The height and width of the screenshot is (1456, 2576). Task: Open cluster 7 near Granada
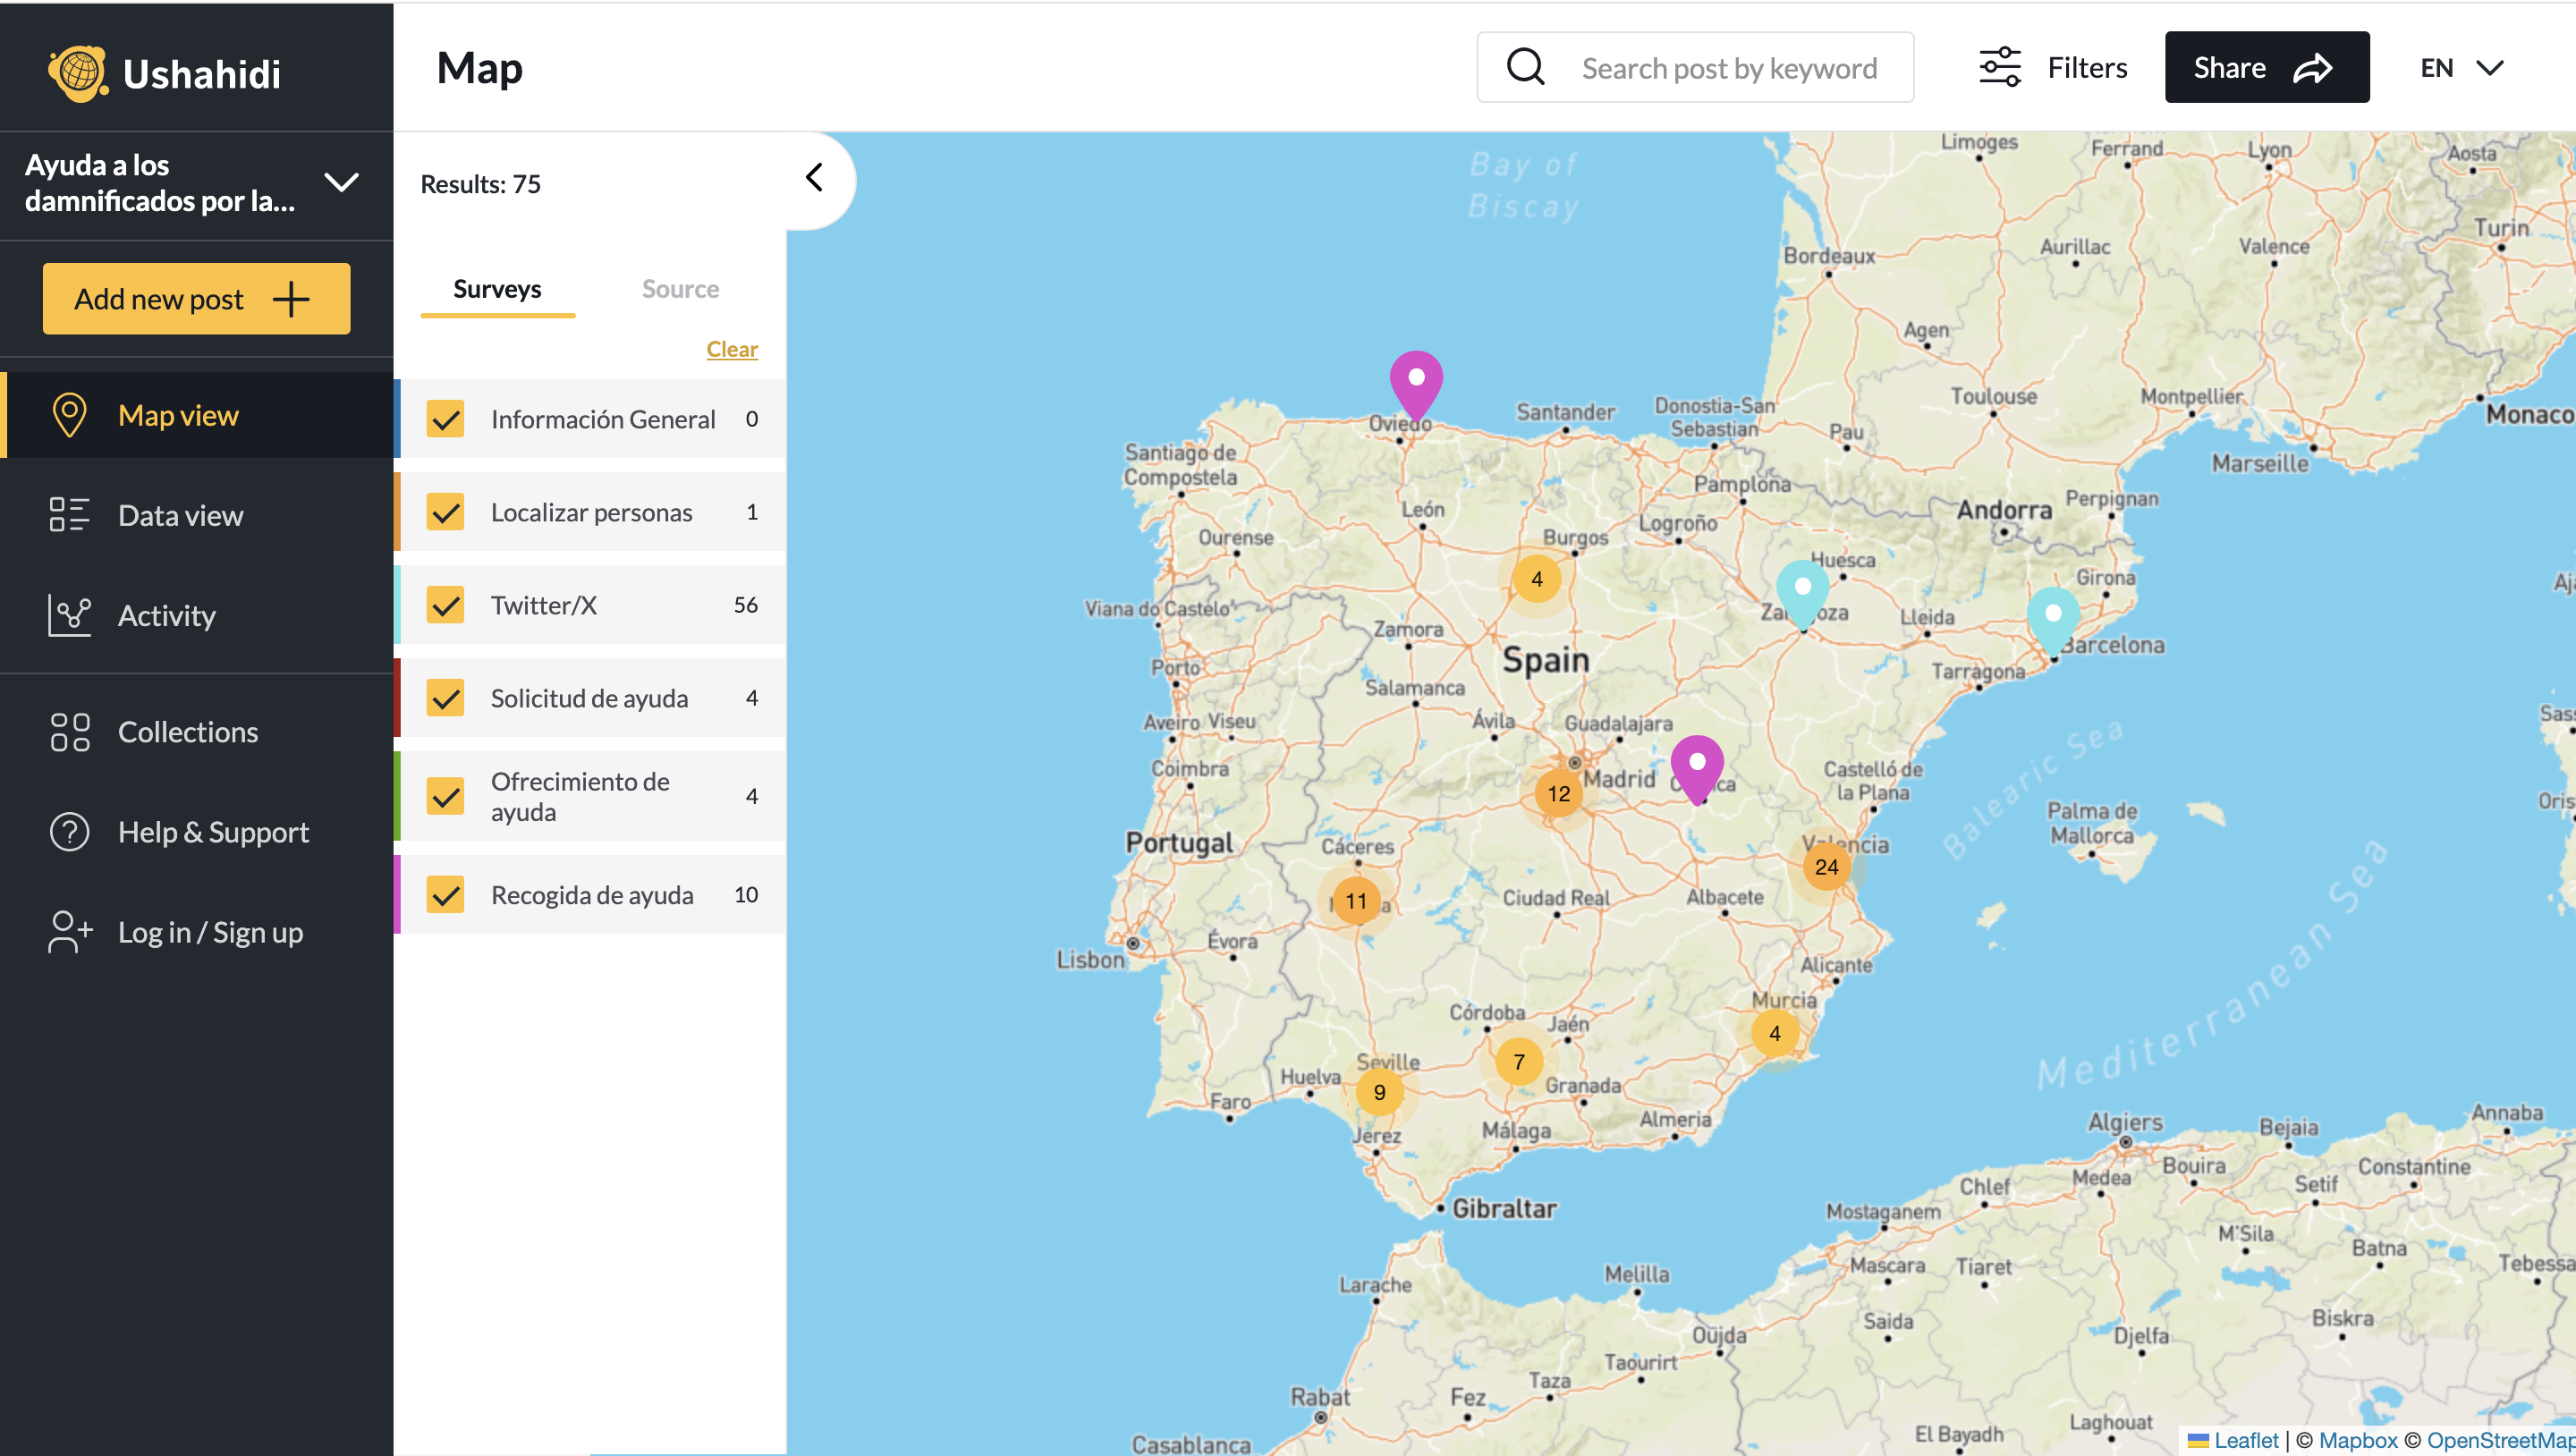pyautogui.click(x=1518, y=1062)
